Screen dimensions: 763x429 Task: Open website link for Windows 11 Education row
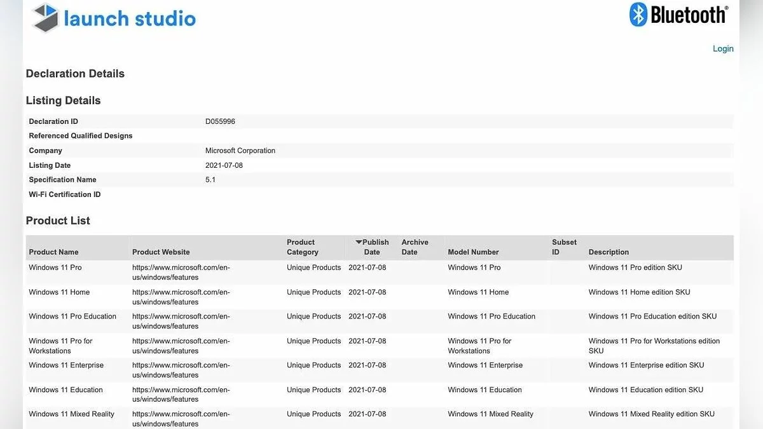(181, 395)
